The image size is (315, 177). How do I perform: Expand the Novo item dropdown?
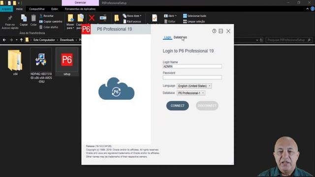pyautogui.click(x=132, y=16)
